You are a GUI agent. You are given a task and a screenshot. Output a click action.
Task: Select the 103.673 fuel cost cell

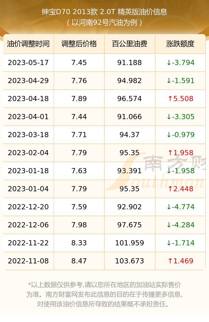[130, 261]
